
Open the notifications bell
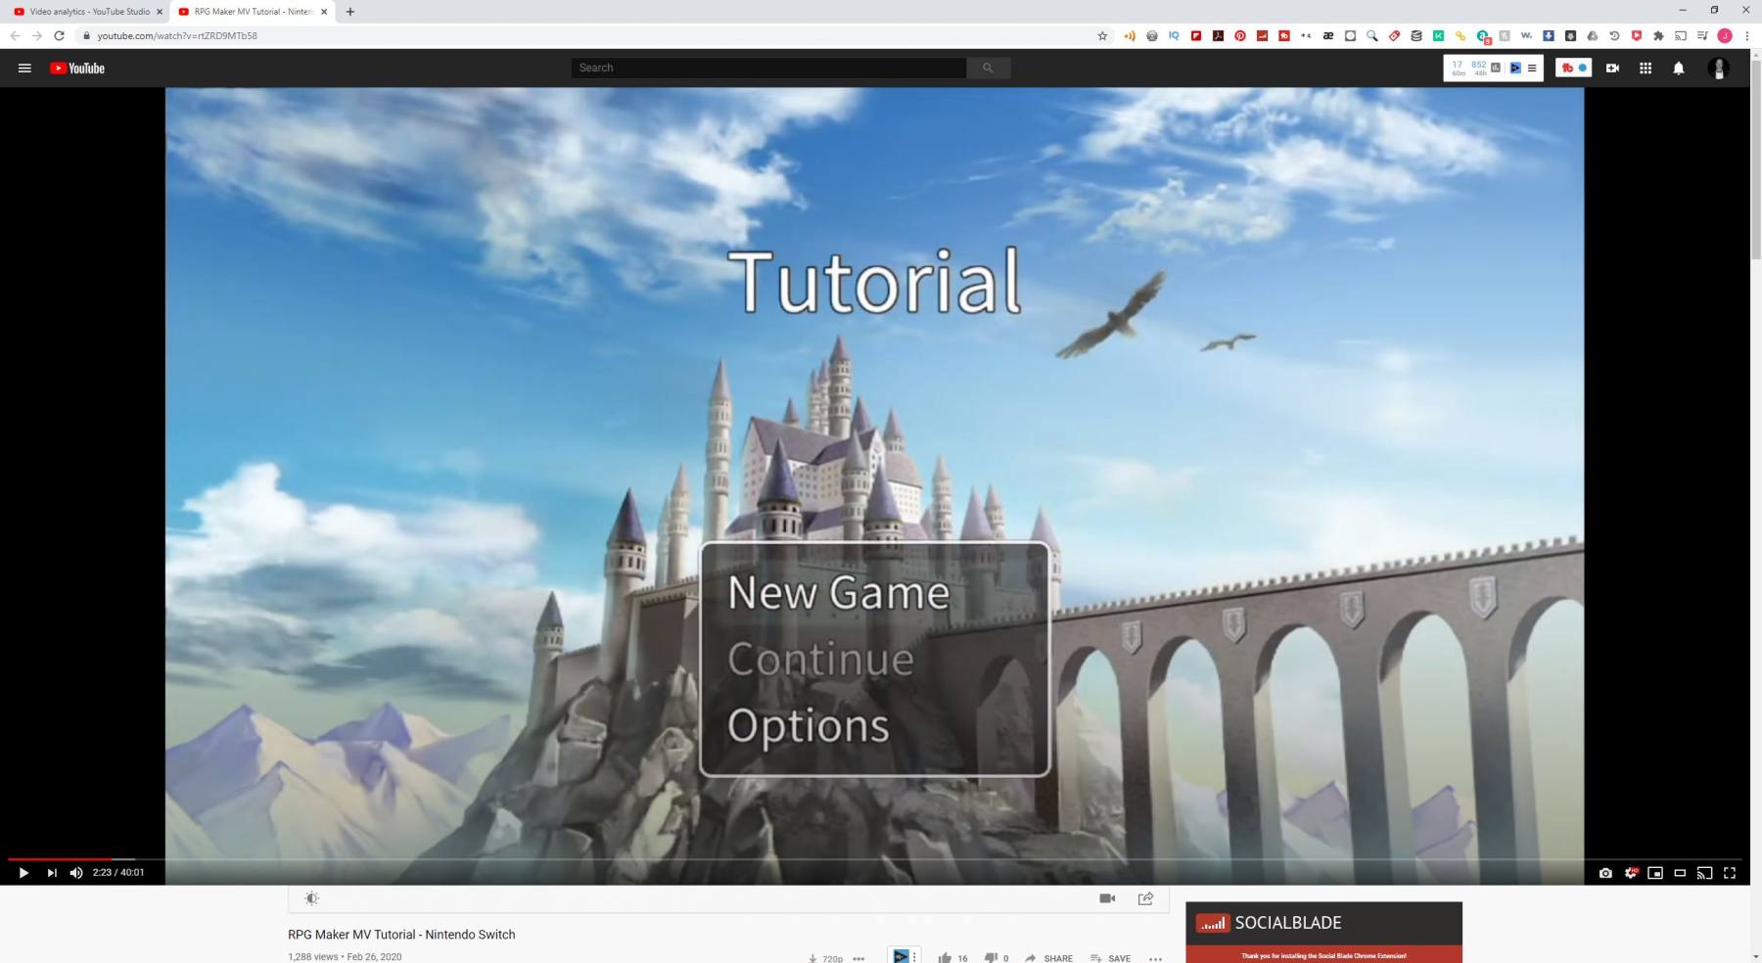pos(1679,69)
